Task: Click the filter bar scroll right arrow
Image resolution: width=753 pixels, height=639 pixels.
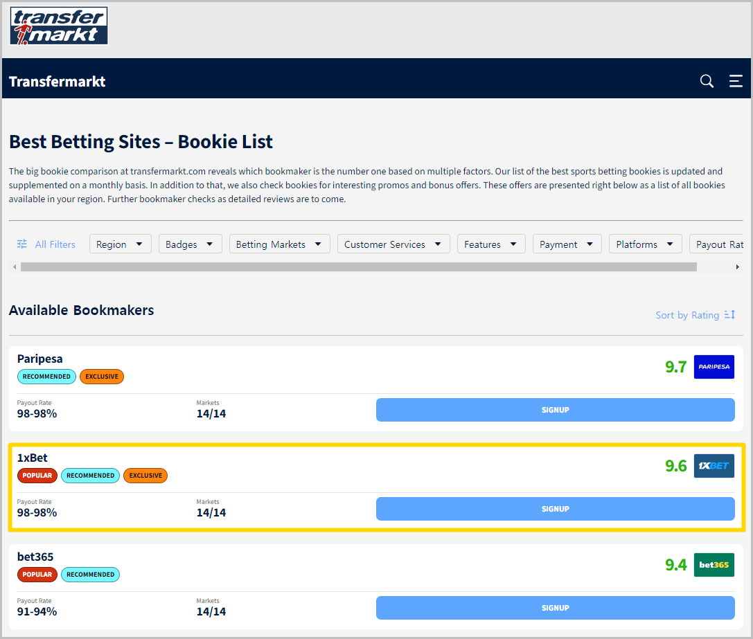Action: tap(738, 267)
